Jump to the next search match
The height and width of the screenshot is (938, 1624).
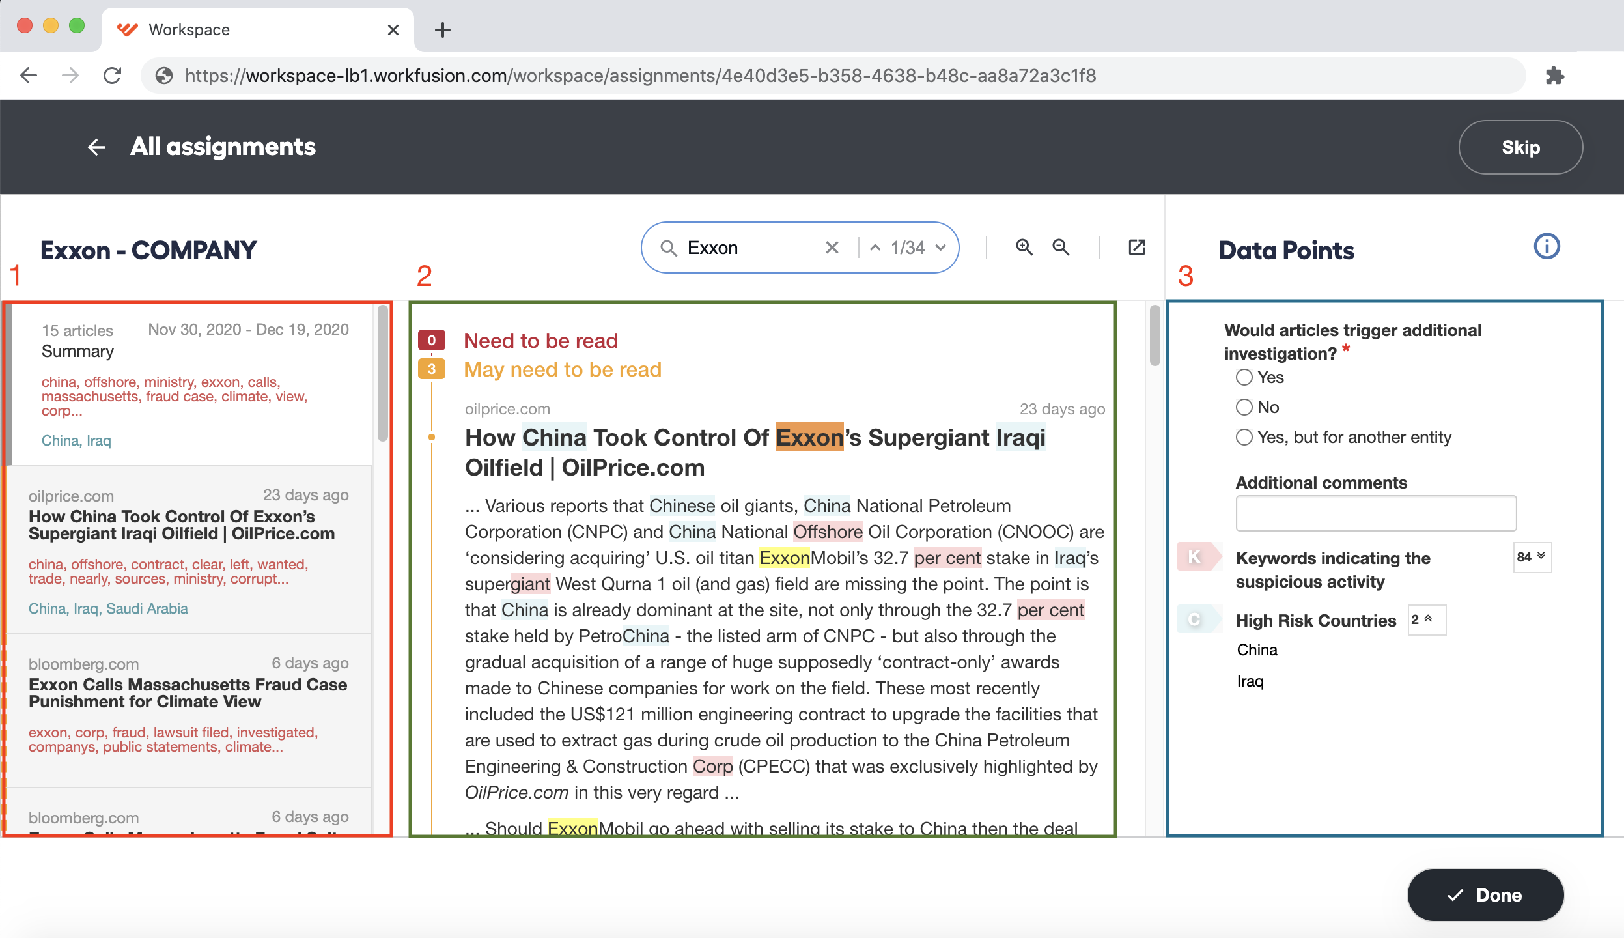pyautogui.click(x=940, y=248)
